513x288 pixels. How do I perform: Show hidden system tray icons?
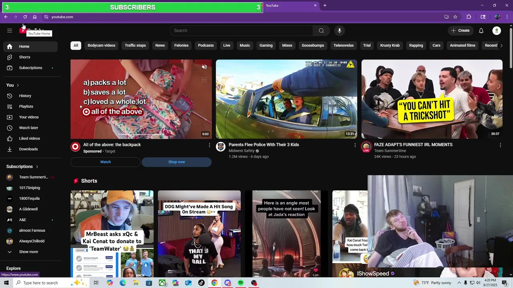pyautogui.click(x=459, y=283)
